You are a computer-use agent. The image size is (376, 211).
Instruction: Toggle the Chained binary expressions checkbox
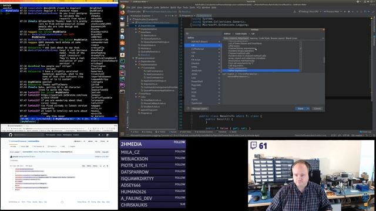tap(301, 48)
